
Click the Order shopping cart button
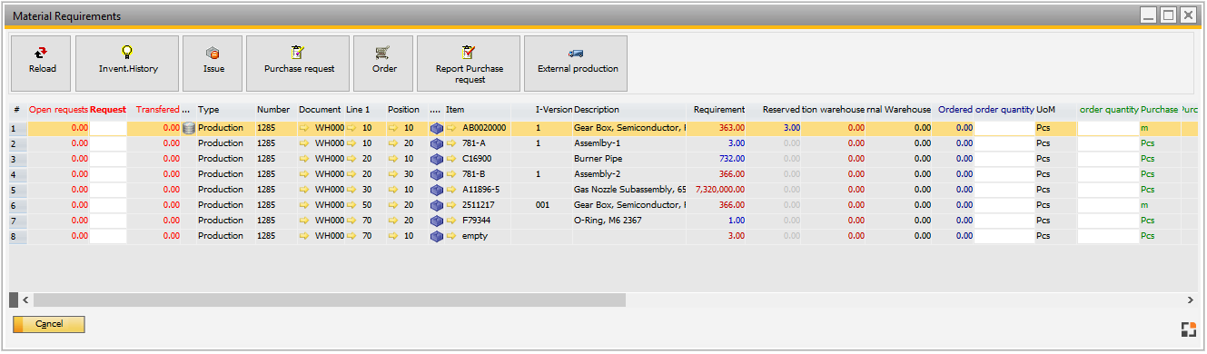(383, 64)
